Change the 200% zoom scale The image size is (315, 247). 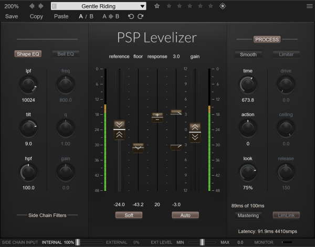[12, 6]
